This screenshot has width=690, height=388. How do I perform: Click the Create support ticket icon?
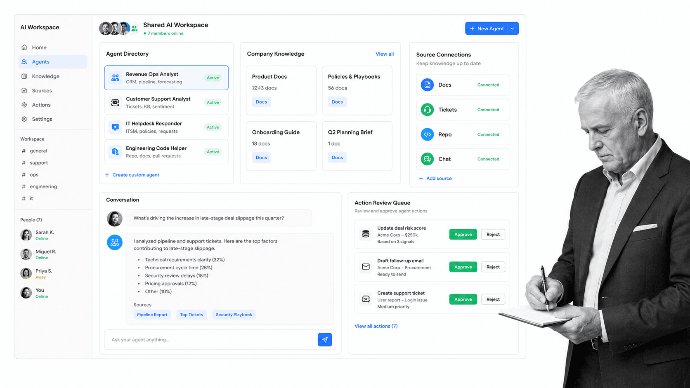(x=366, y=299)
